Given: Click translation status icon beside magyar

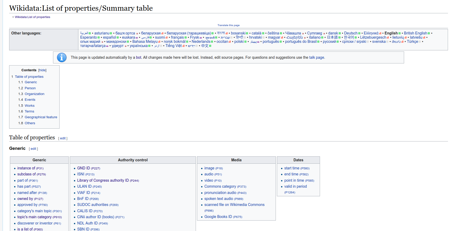Looking at the screenshot, I should click(x=282, y=38).
